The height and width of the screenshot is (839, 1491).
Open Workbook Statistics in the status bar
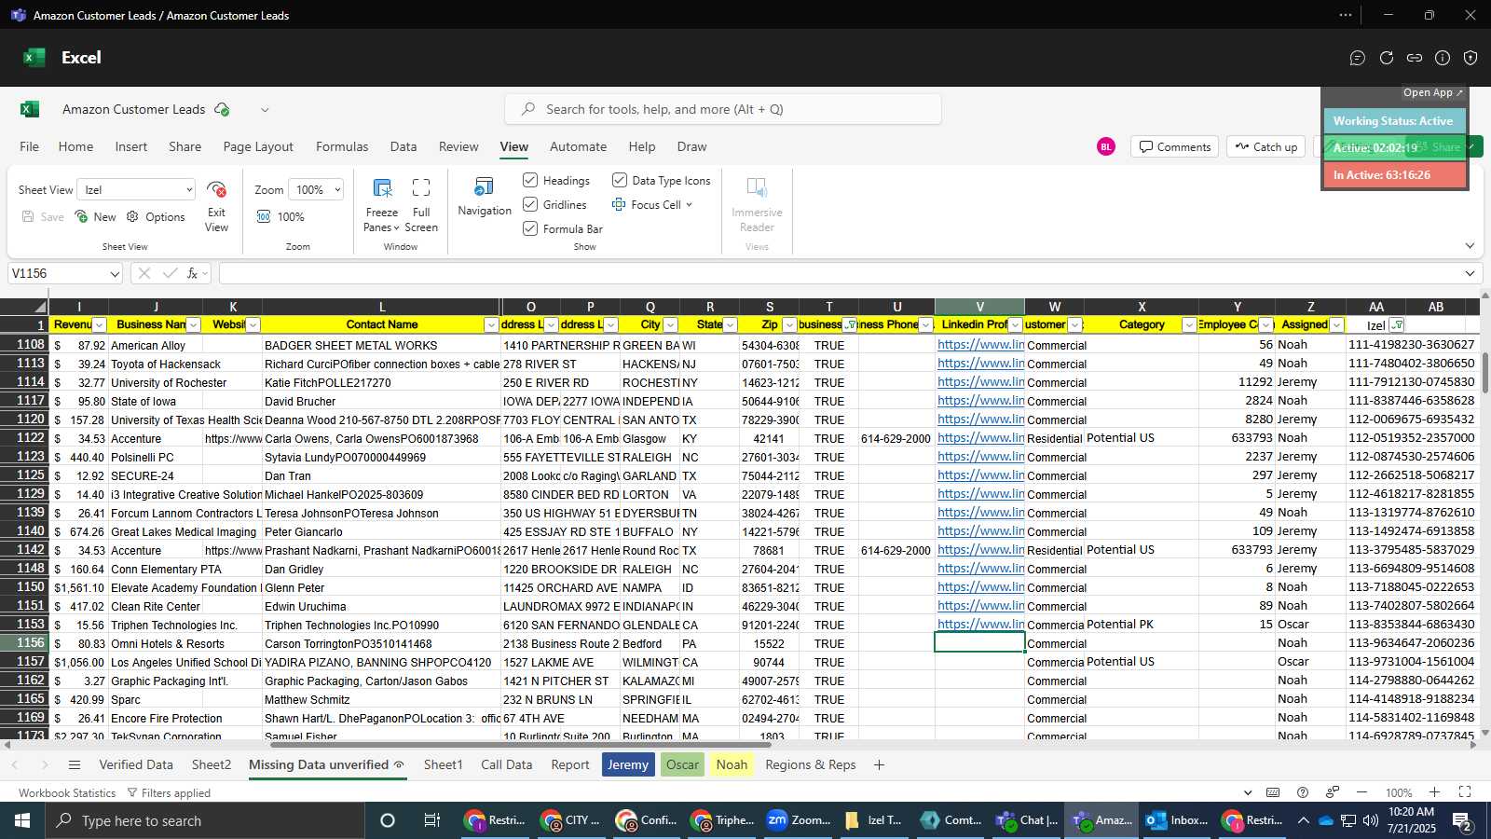pyautogui.click(x=67, y=792)
